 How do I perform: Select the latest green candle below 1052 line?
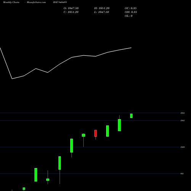[131, 116]
